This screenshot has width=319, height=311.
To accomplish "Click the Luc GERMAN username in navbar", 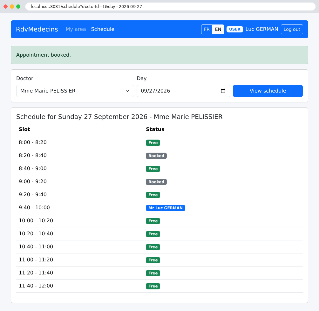I will point(262,29).
